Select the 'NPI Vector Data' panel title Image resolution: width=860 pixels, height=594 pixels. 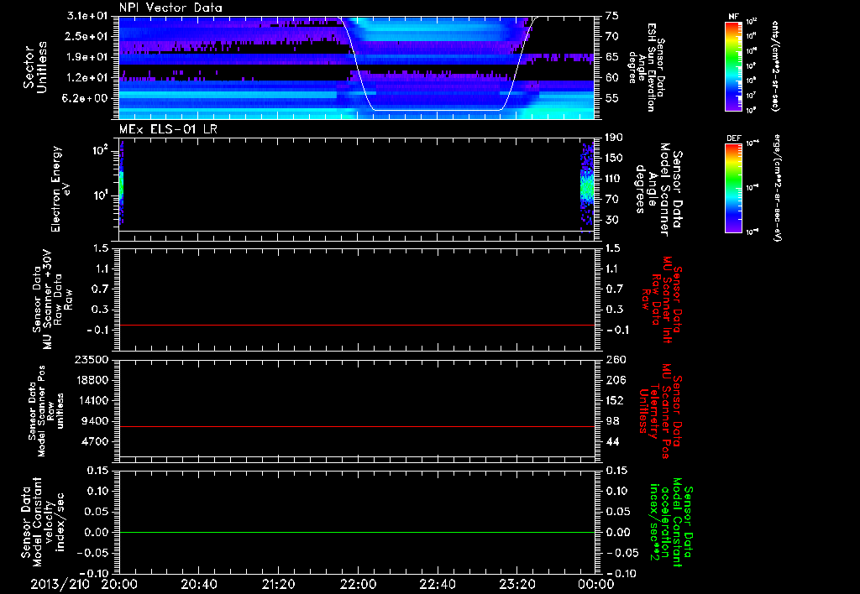[x=171, y=8]
